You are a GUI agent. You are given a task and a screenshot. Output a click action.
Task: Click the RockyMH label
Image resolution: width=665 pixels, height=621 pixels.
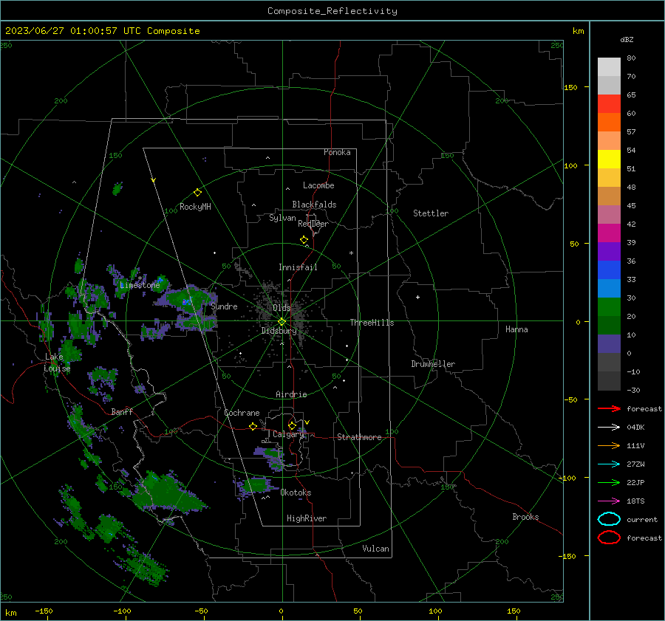click(195, 207)
